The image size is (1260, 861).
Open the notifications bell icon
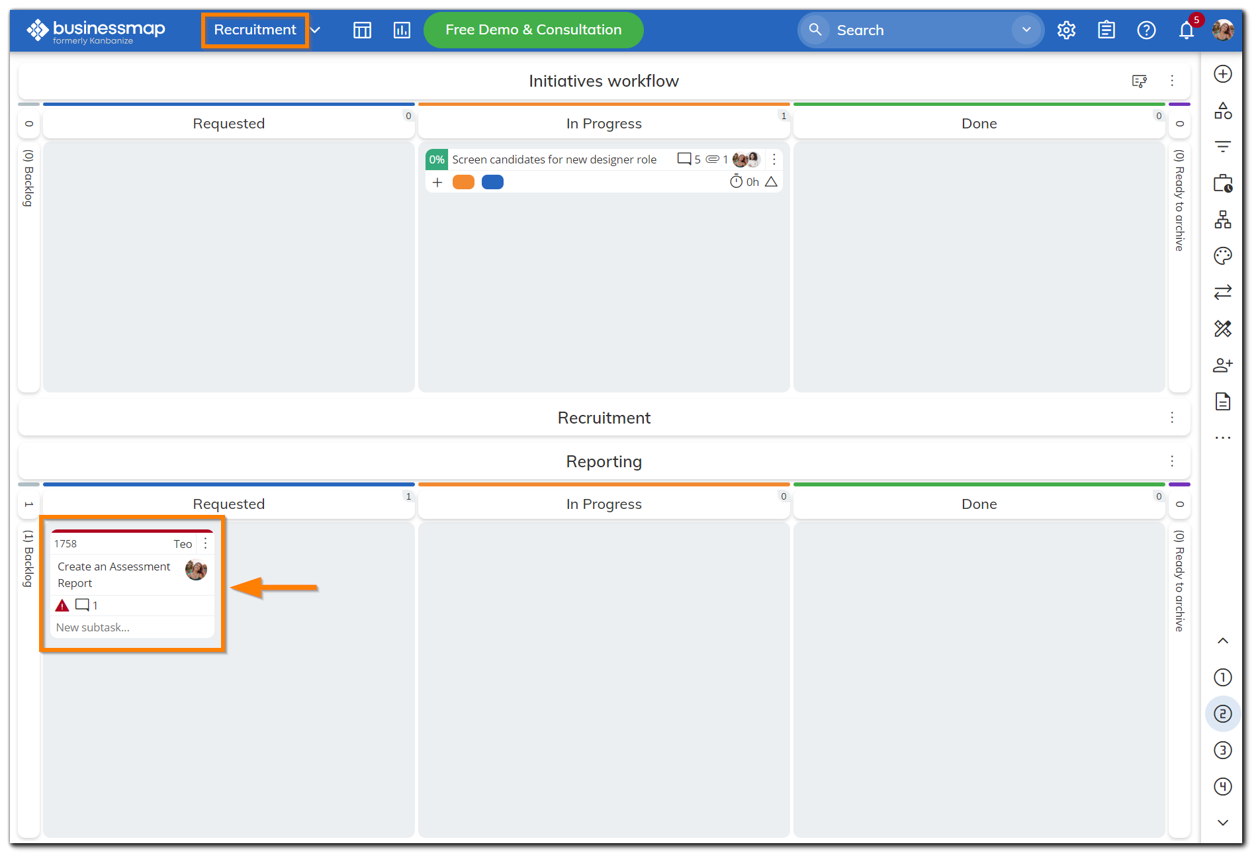[x=1187, y=30]
